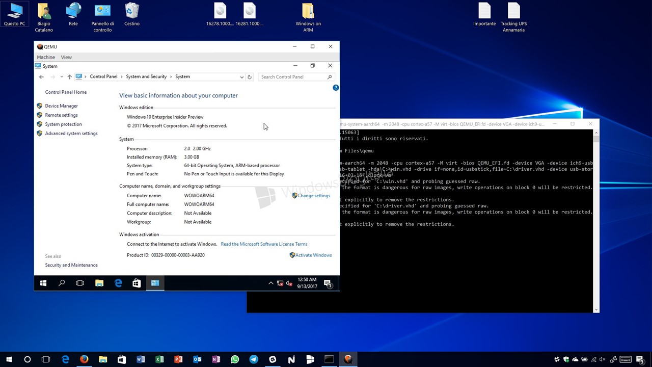652x367 pixels.
Task: Launch OneNote from host taskbar
Action: point(216,359)
